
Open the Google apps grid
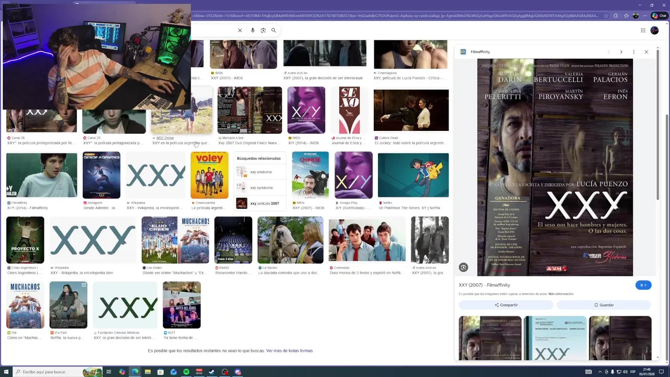643,30
